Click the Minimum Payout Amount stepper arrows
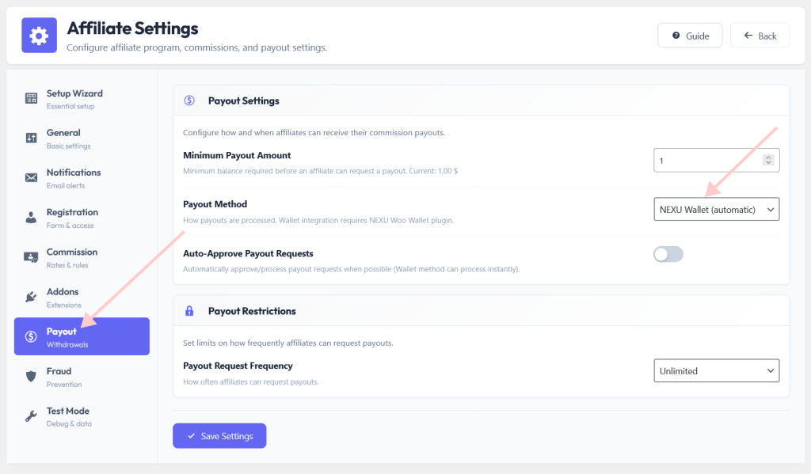811x474 pixels. pos(768,160)
